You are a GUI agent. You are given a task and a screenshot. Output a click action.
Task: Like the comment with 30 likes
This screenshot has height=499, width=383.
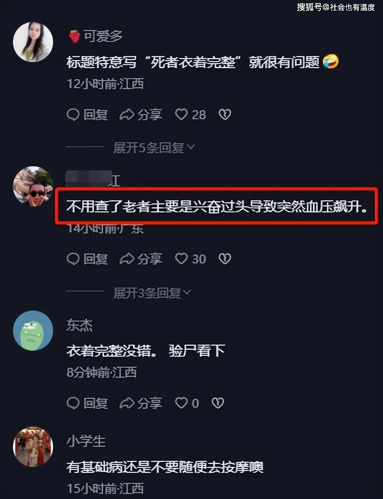190,259
